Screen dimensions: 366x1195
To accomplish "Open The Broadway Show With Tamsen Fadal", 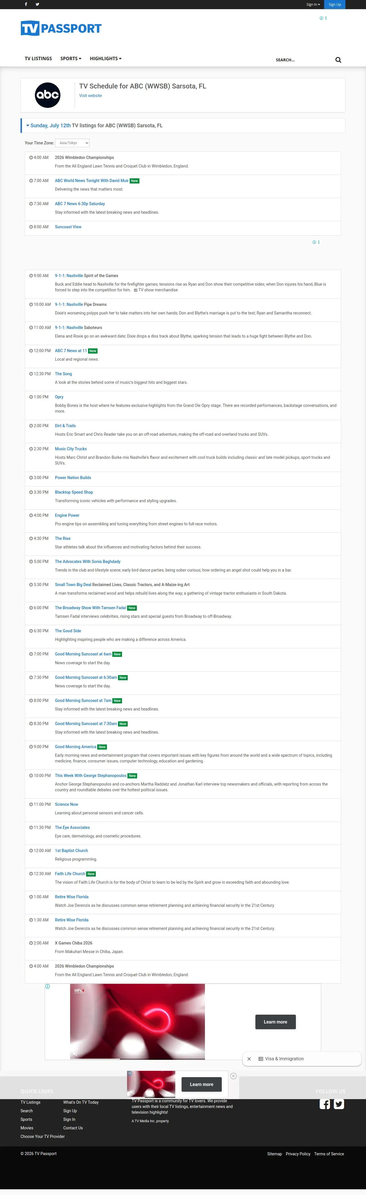I will 90,608.
